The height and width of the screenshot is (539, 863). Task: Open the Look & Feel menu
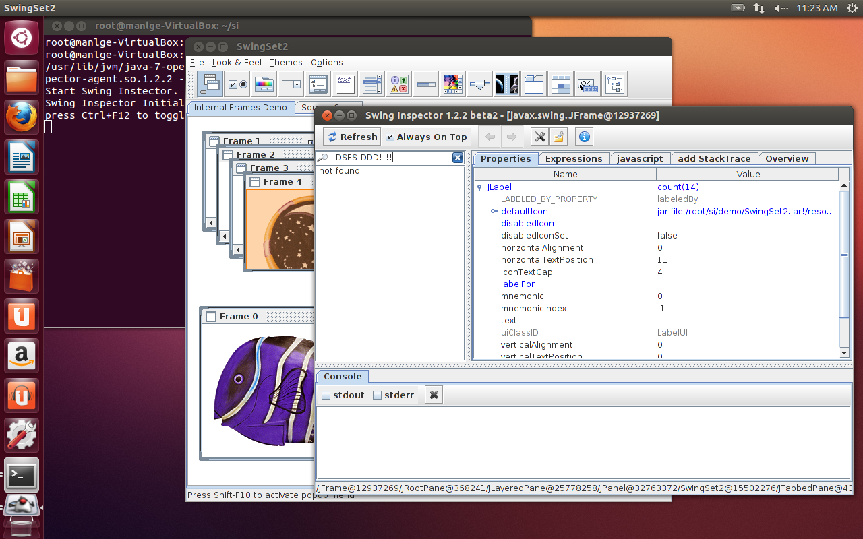(237, 63)
